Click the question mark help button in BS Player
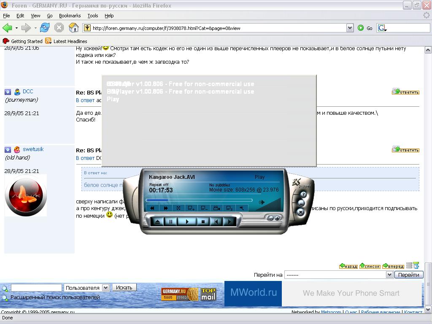The height and width of the screenshot is (324, 432). [303, 194]
